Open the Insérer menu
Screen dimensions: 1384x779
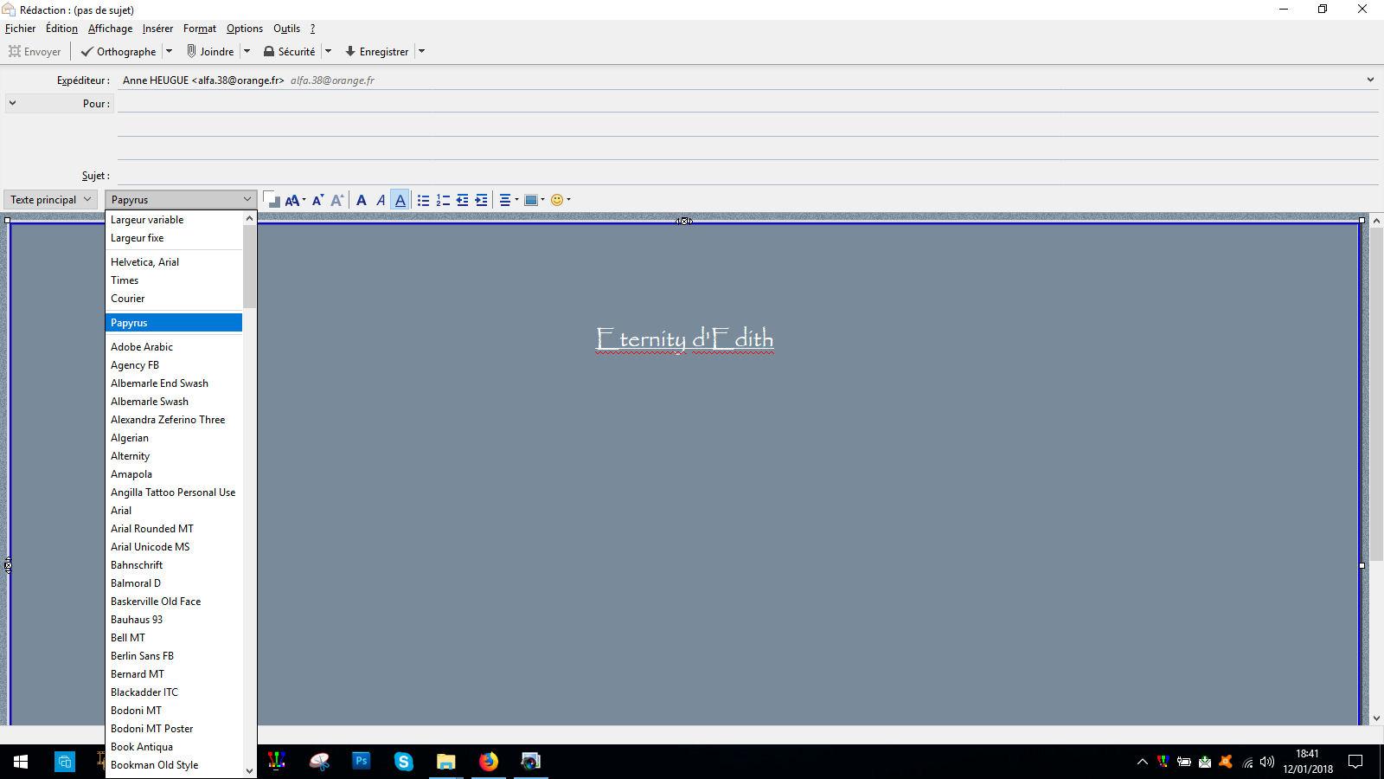click(x=157, y=29)
